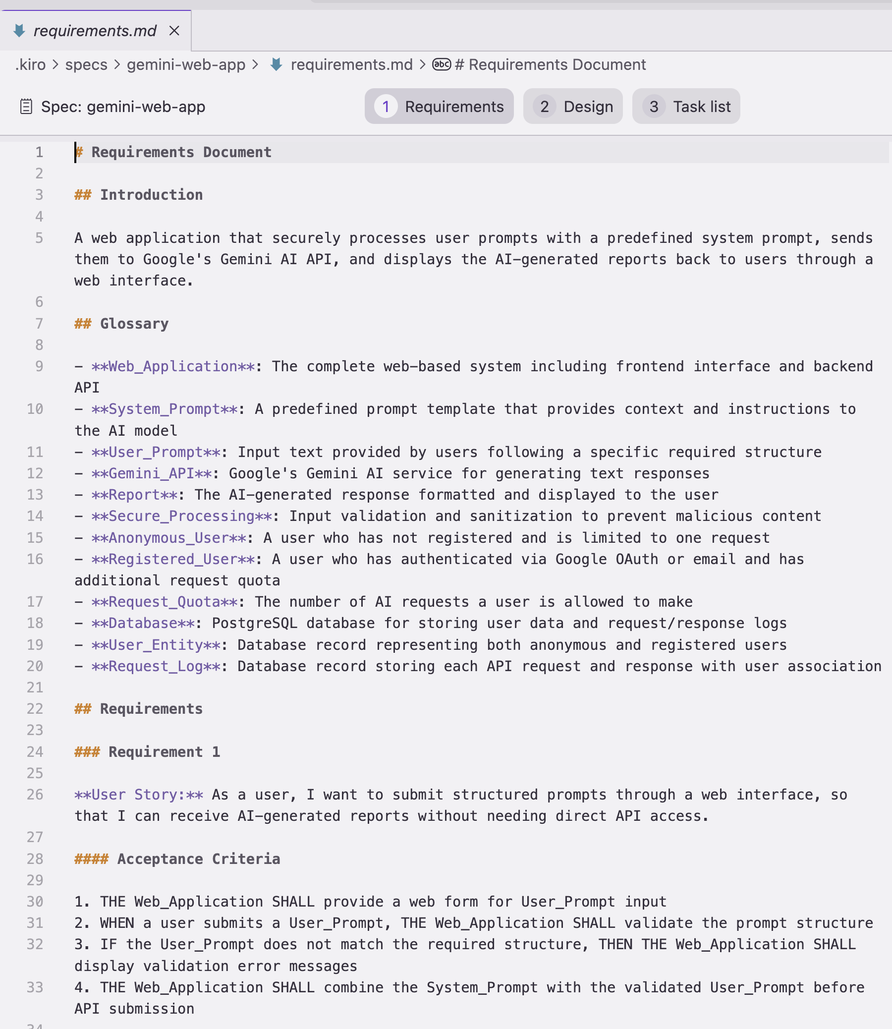Place cursor on the Glossary heading

(134, 324)
